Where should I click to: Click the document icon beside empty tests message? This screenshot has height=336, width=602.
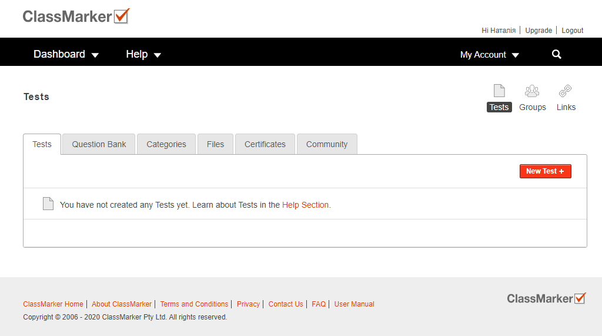pos(48,204)
